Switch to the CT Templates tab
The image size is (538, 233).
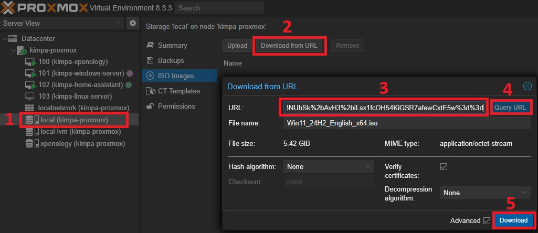[178, 91]
